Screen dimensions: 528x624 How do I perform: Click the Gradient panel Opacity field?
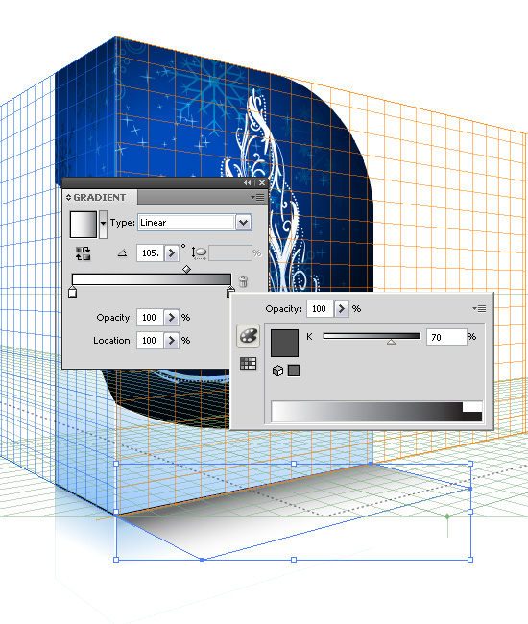[150, 318]
